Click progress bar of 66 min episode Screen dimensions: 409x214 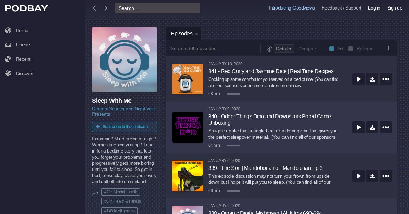(233, 191)
